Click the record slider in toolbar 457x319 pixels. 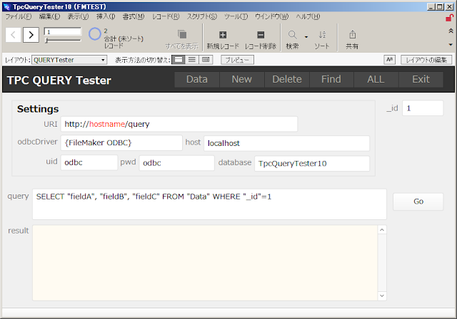coord(63,41)
